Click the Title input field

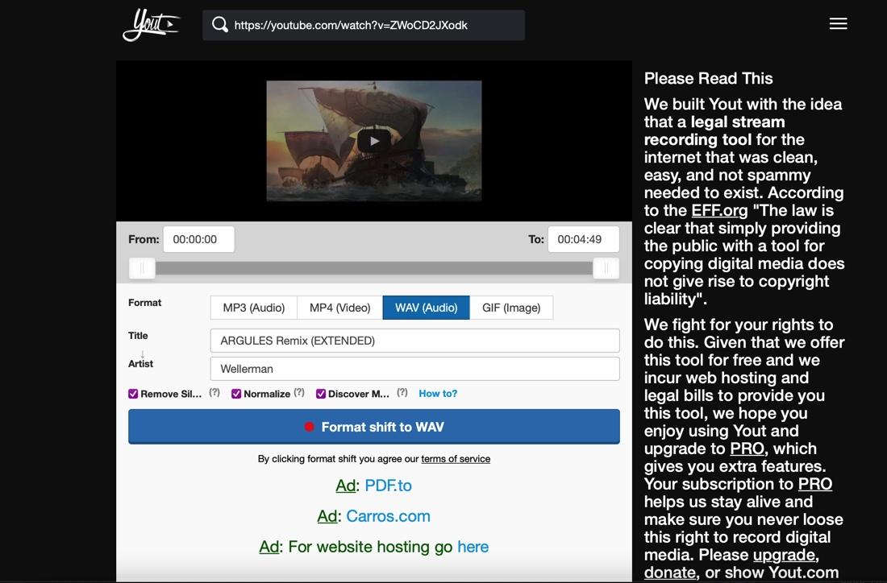coord(414,341)
